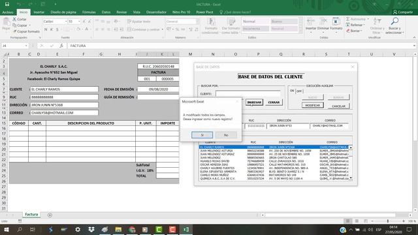Screen dimensions: 418x235
Task: Click the Rellenar fill icon
Action: coord(348,25)
